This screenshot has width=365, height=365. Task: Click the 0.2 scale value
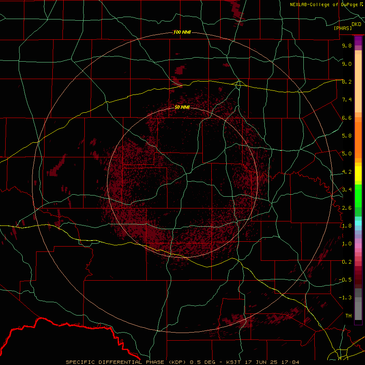click(347, 262)
